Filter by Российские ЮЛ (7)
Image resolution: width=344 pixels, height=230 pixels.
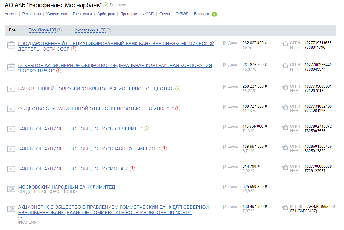[x=45, y=30]
